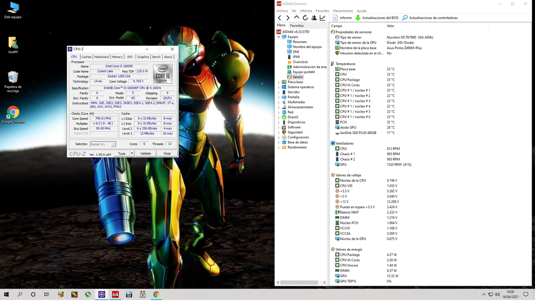
Task: Click the CPU-Z icon in the taskbar
Action: (102, 294)
